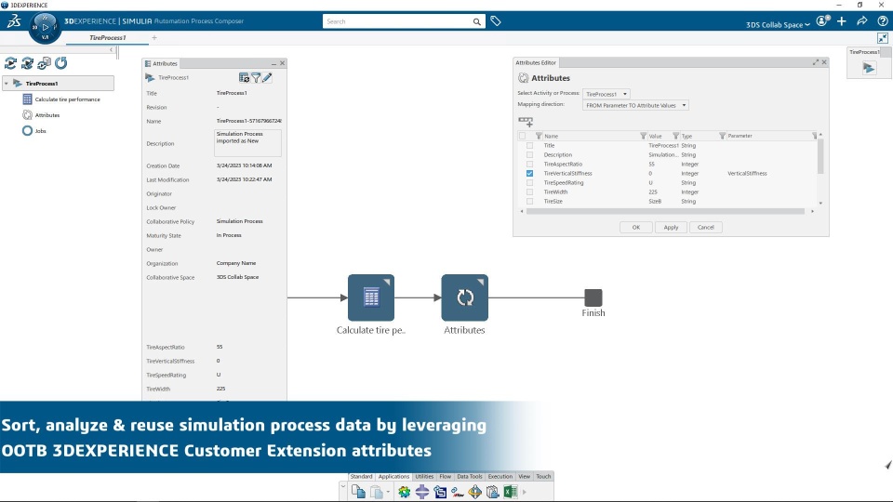Click the filter funnel icon in Attributes panel
893x502 pixels.
click(x=256, y=77)
